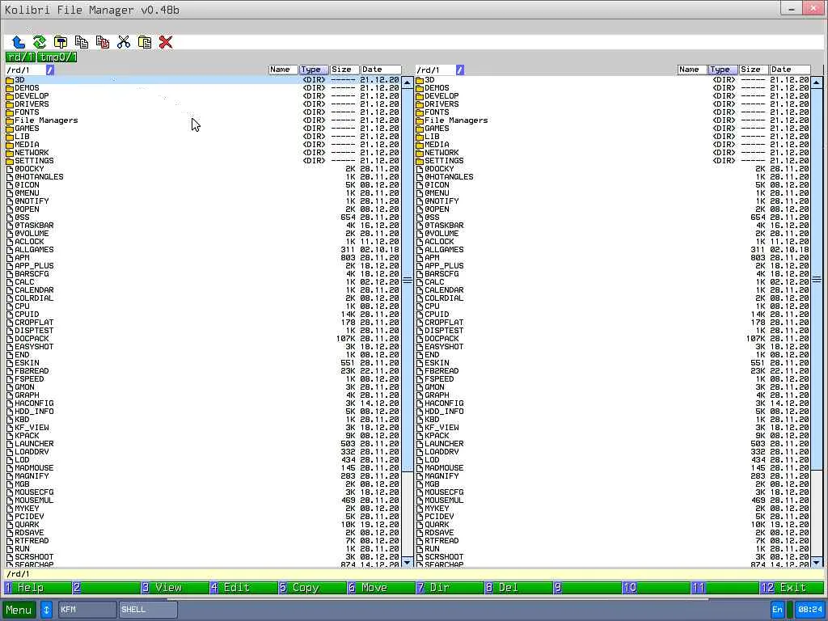Screen dimensions: 828x621
Task: Sort right panel by Size
Action: click(x=754, y=70)
